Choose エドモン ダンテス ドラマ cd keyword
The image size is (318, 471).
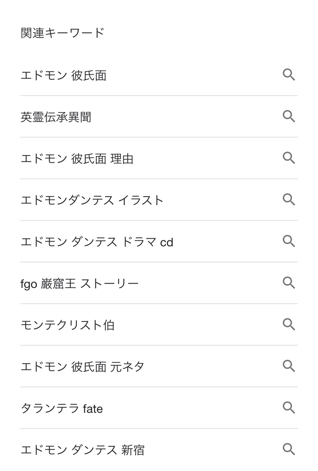(x=97, y=242)
